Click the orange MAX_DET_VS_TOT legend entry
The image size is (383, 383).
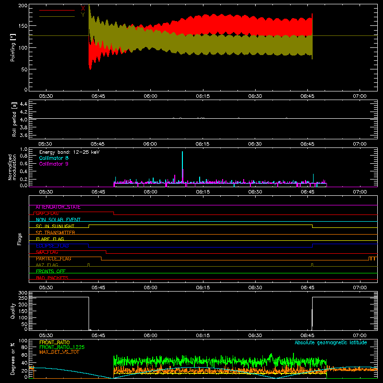click(x=59, y=352)
